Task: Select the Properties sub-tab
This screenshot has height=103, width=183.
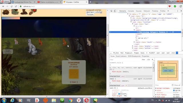Action: point(146,56)
